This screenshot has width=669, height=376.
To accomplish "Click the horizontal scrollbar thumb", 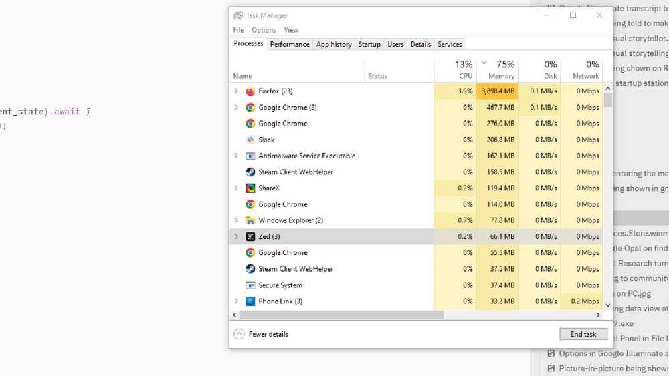I will pyautogui.click(x=341, y=315).
